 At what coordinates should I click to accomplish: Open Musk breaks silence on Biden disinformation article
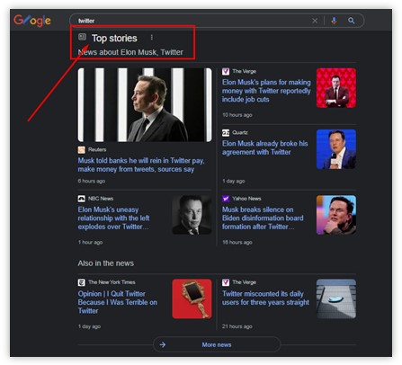point(263,218)
